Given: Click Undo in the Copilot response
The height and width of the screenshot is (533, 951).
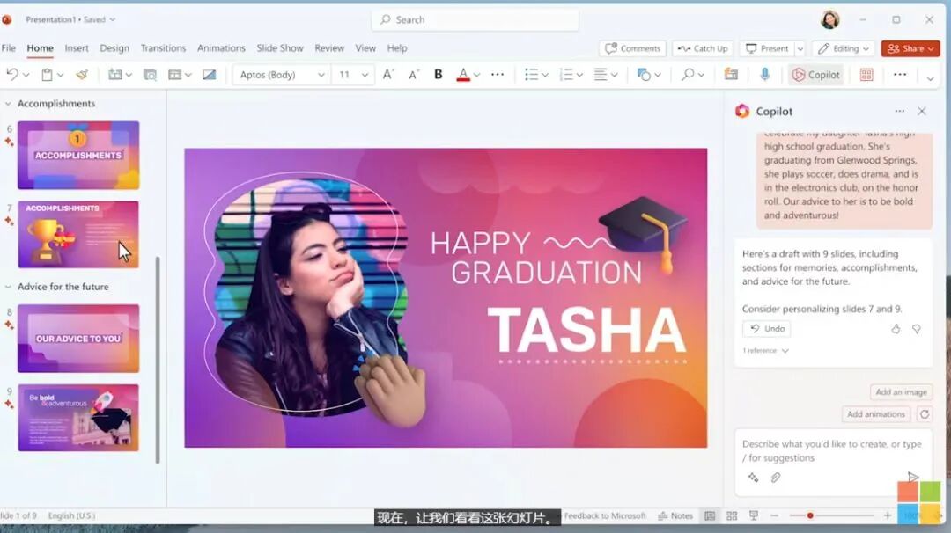Looking at the screenshot, I should pyautogui.click(x=767, y=328).
